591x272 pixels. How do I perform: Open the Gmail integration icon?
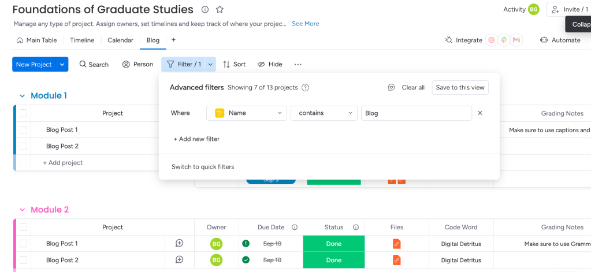point(516,40)
